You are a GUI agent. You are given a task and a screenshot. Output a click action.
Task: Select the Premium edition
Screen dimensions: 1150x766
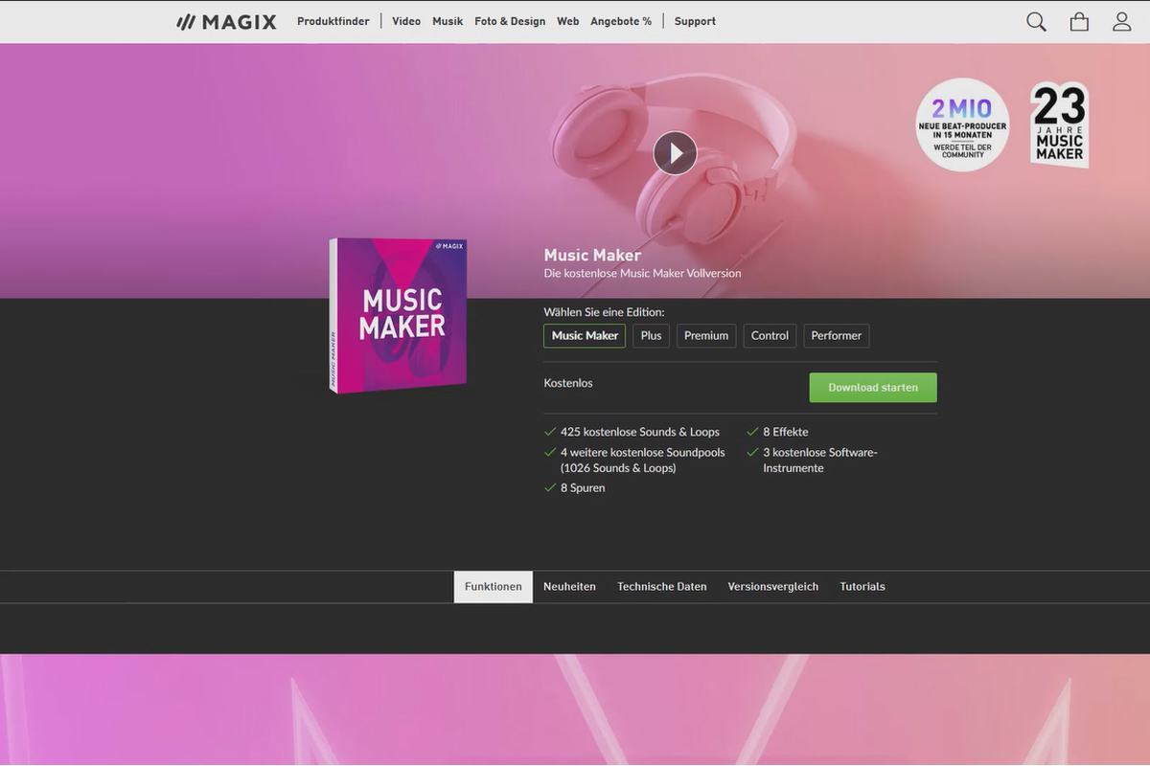(706, 335)
